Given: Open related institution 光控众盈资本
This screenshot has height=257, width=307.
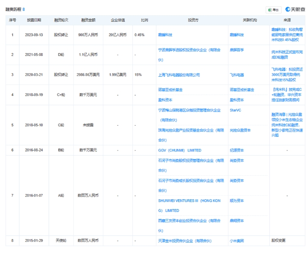Looking at the screenshot, I should tap(240, 130).
